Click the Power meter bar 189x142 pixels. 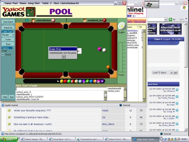121,57
